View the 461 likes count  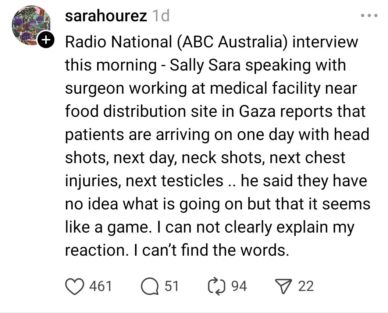pyautogui.click(x=100, y=286)
